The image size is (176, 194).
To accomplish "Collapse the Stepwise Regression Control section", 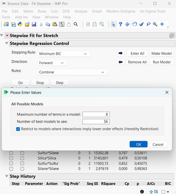I will [7, 43].
